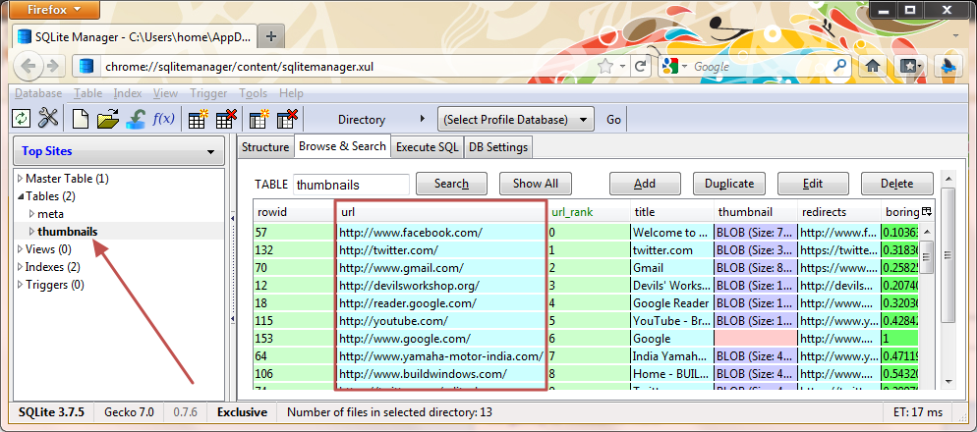
Task: Select the SQLite Manager browser tab
Action: point(135,36)
